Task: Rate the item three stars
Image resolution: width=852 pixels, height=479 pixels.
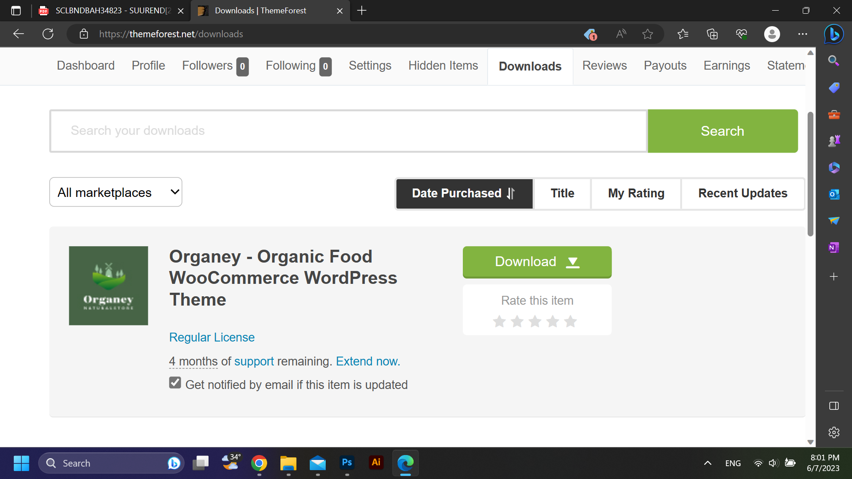Action: point(535,321)
